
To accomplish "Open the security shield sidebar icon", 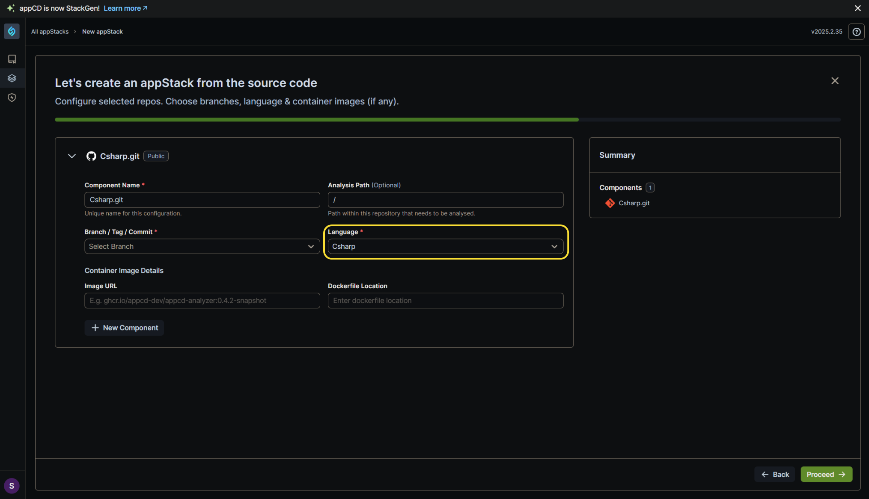I will point(12,97).
